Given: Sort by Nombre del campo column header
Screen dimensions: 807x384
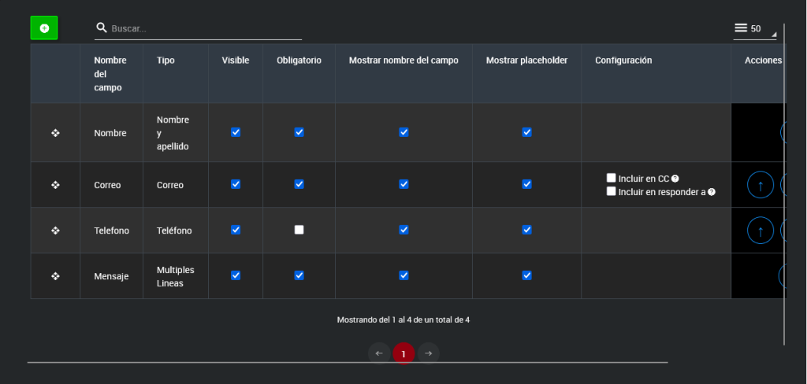Looking at the screenshot, I should pyautogui.click(x=110, y=74).
